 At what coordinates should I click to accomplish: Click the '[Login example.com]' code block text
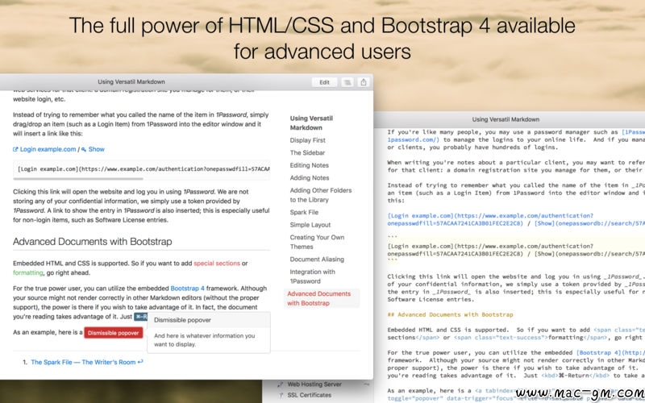142,169
